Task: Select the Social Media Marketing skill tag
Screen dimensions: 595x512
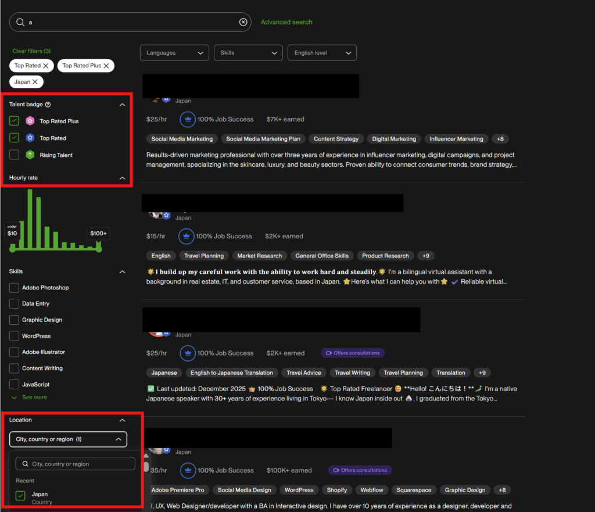Action: tap(182, 139)
